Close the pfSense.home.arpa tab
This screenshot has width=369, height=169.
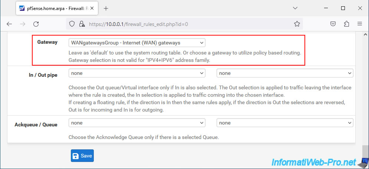point(92,8)
